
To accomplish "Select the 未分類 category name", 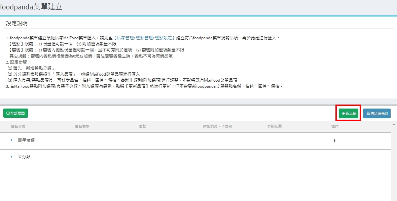I will click(x=24, y=157).
